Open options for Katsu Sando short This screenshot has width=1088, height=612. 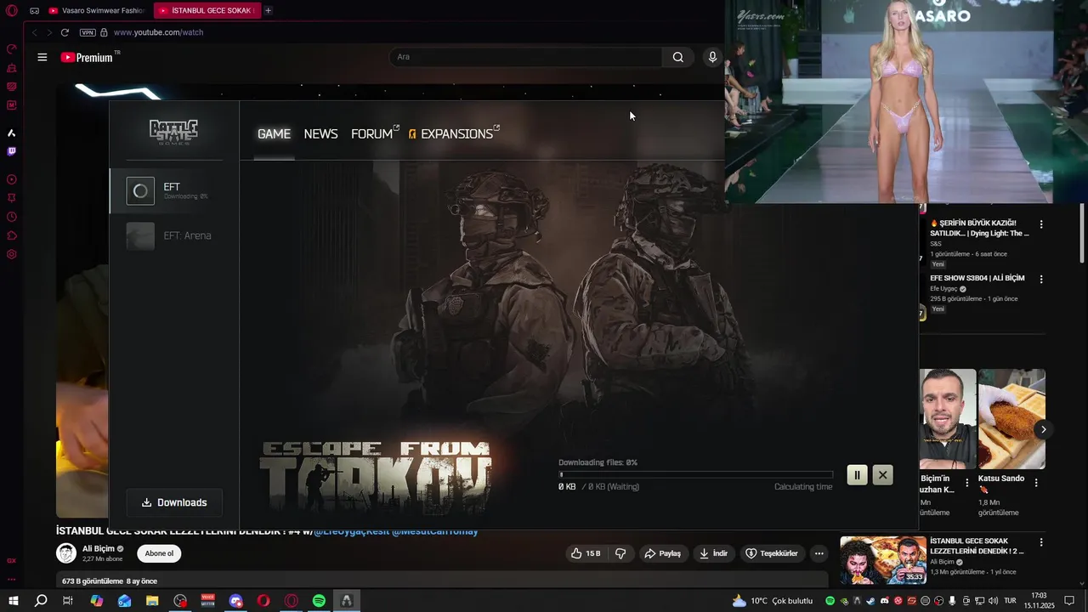1036,482
